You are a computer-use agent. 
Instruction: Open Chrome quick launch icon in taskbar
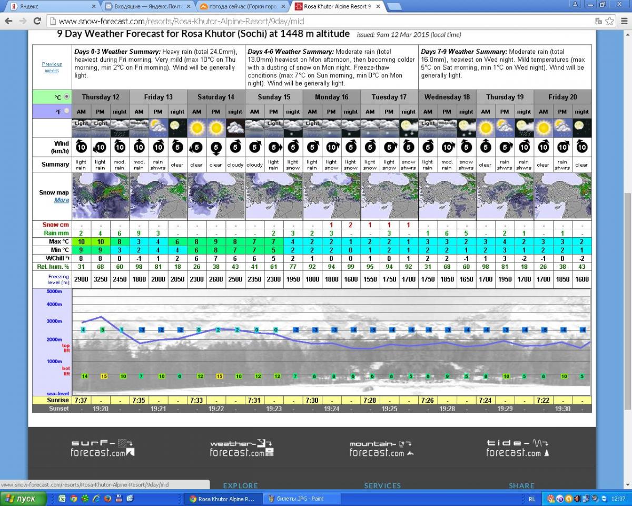pyautogui.click(x=74, y=498)
